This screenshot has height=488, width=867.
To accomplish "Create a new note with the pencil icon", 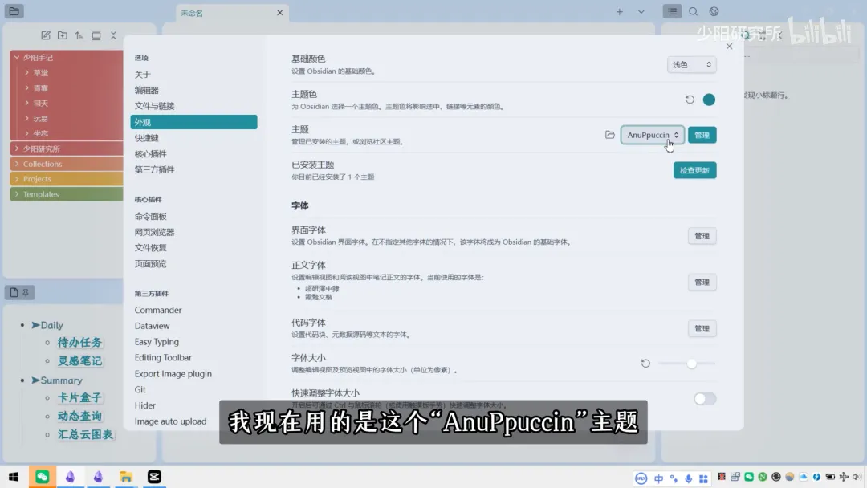I will coord(46,35).
